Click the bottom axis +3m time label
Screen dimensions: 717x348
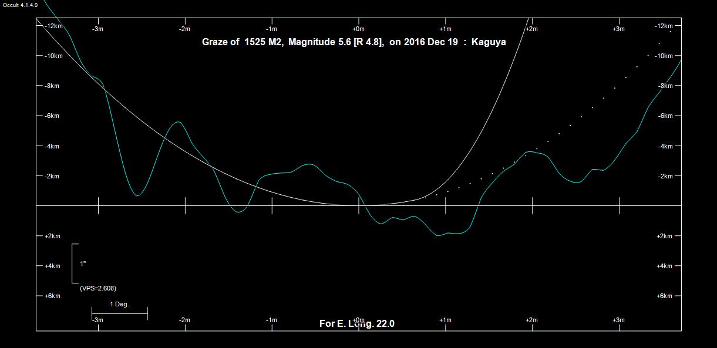click(618, 320)
